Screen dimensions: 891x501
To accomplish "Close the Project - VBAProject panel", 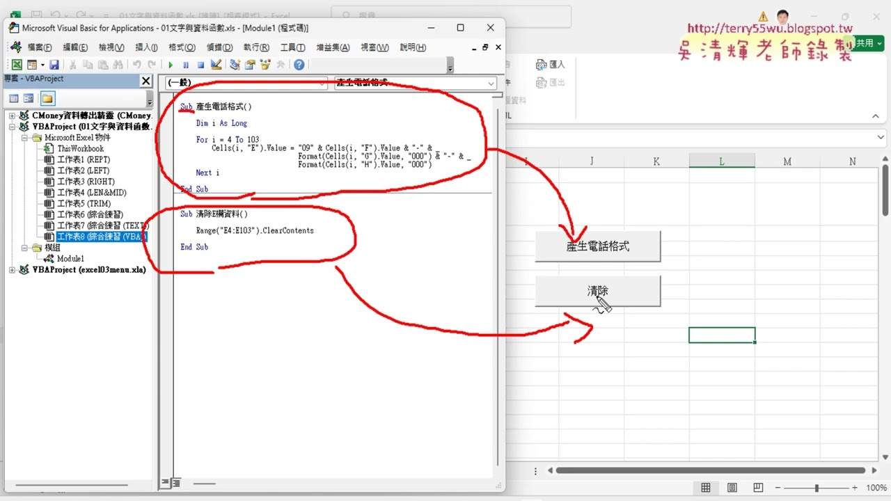I will click(146, 81).
